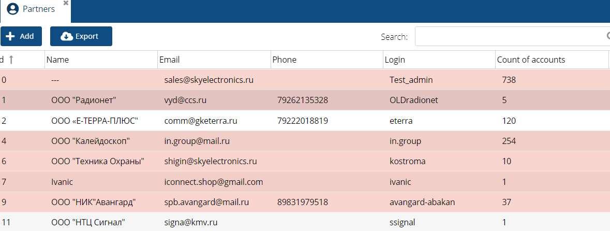Select row with login avangard-abakan

click(305, 202)
